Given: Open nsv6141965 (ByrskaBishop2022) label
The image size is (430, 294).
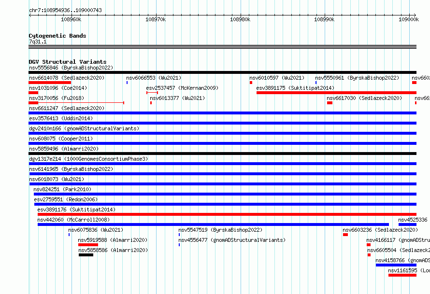Looking at the screenshot, I should (x=71, y=169).
